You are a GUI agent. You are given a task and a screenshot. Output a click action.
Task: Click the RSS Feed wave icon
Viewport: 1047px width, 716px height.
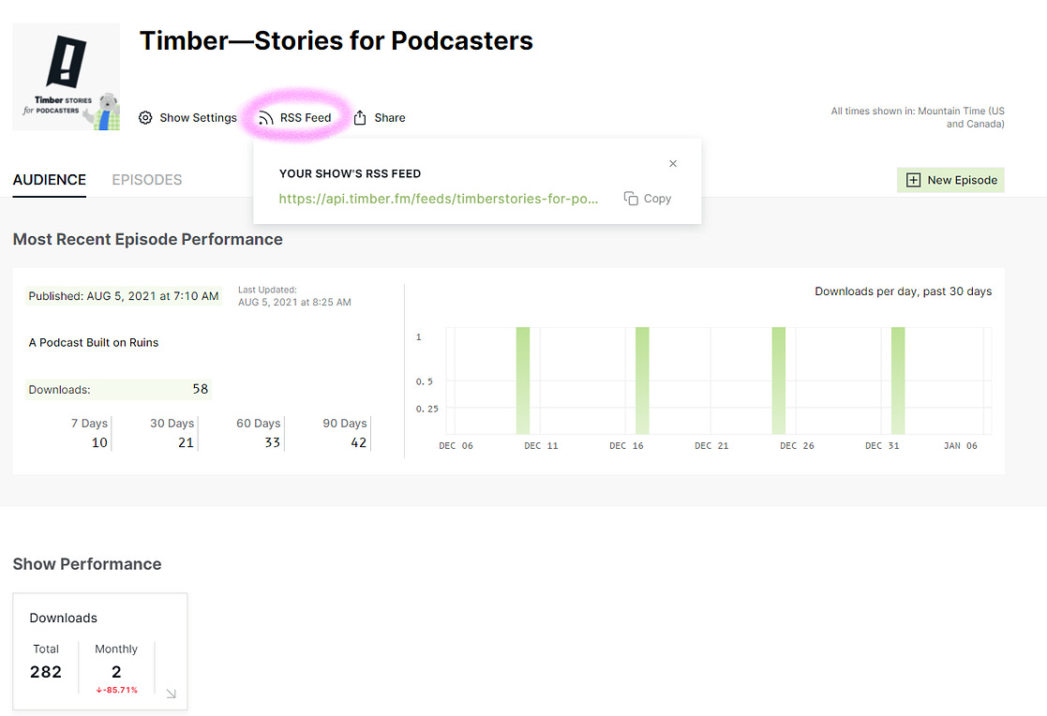click(266, 118)
